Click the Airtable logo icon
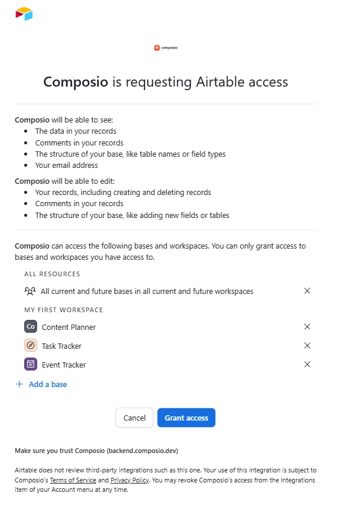 [24, 14]
